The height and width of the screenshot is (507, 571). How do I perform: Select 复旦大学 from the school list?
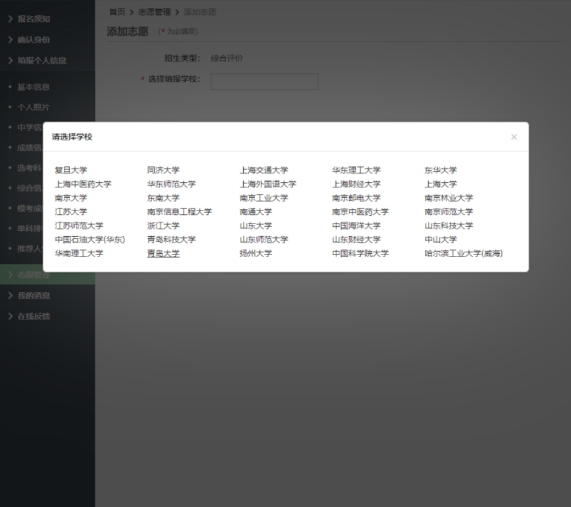70,170
